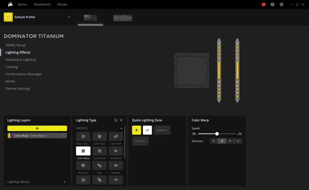Select the Color Shift lighting preset
Image resolution: width=309 pixels, height=190 pixels.
(x=116, y=136)
